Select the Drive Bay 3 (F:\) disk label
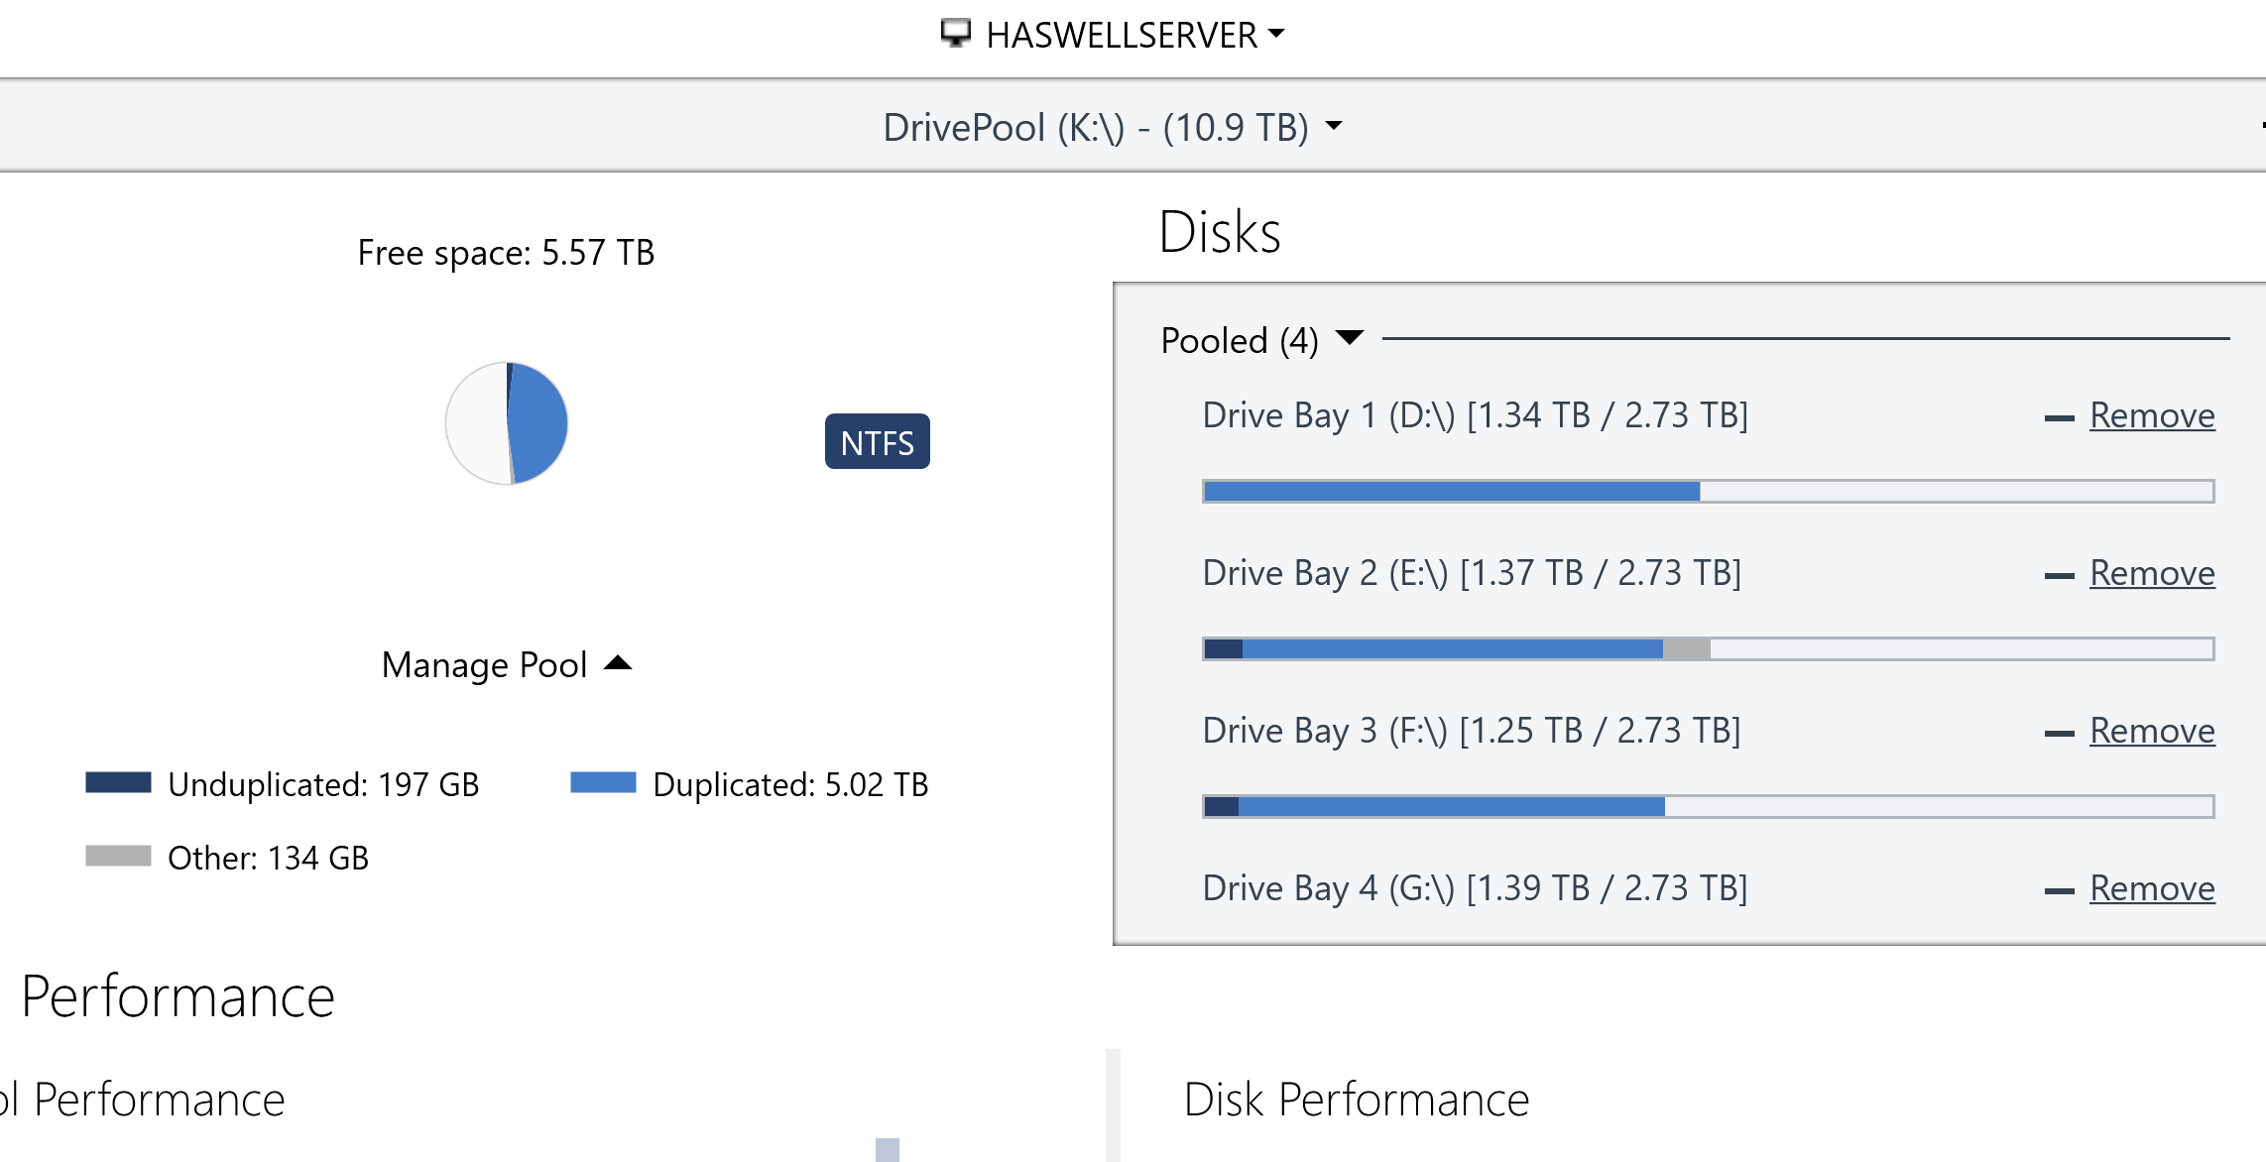2266x1162 pixels. (1472, 731)
